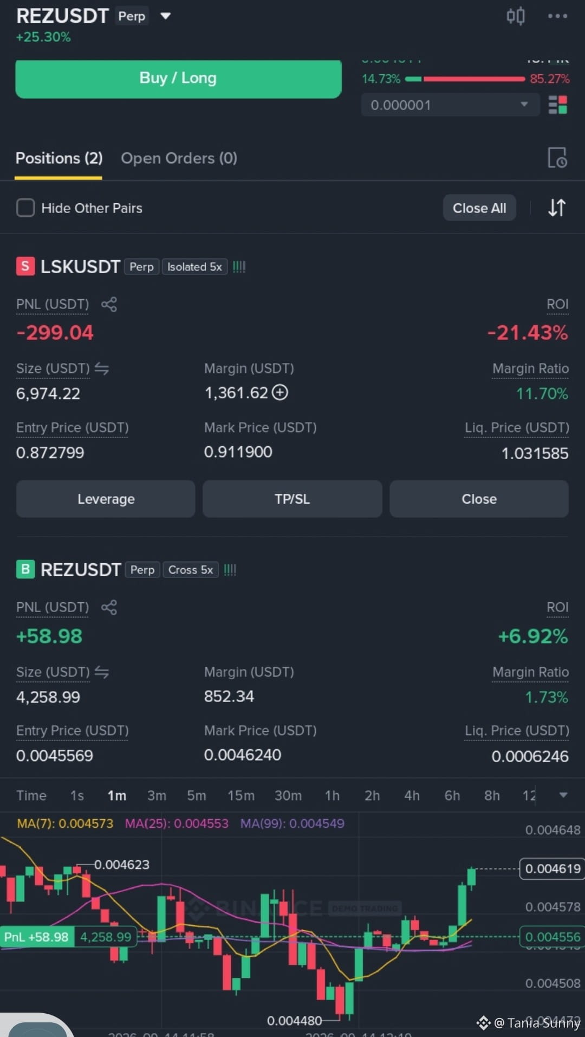Open the position history icon beside tabs
The width and height of the screenshot is (585, 1037).
(557, 158)
